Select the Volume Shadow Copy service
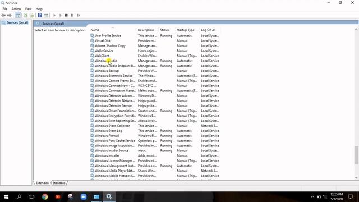This screenshot has width=359, height=202. click(x=155, y=46)
